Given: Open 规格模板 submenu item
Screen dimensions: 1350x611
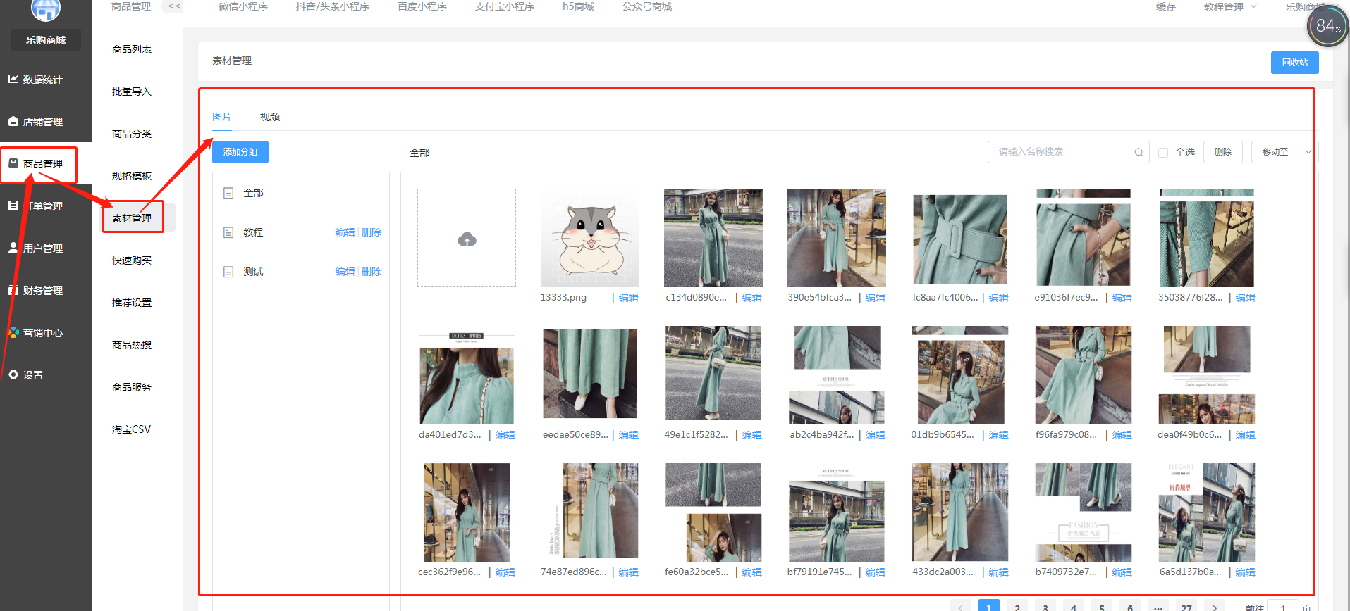Looking at the screenshot, I should click(132, 176).
